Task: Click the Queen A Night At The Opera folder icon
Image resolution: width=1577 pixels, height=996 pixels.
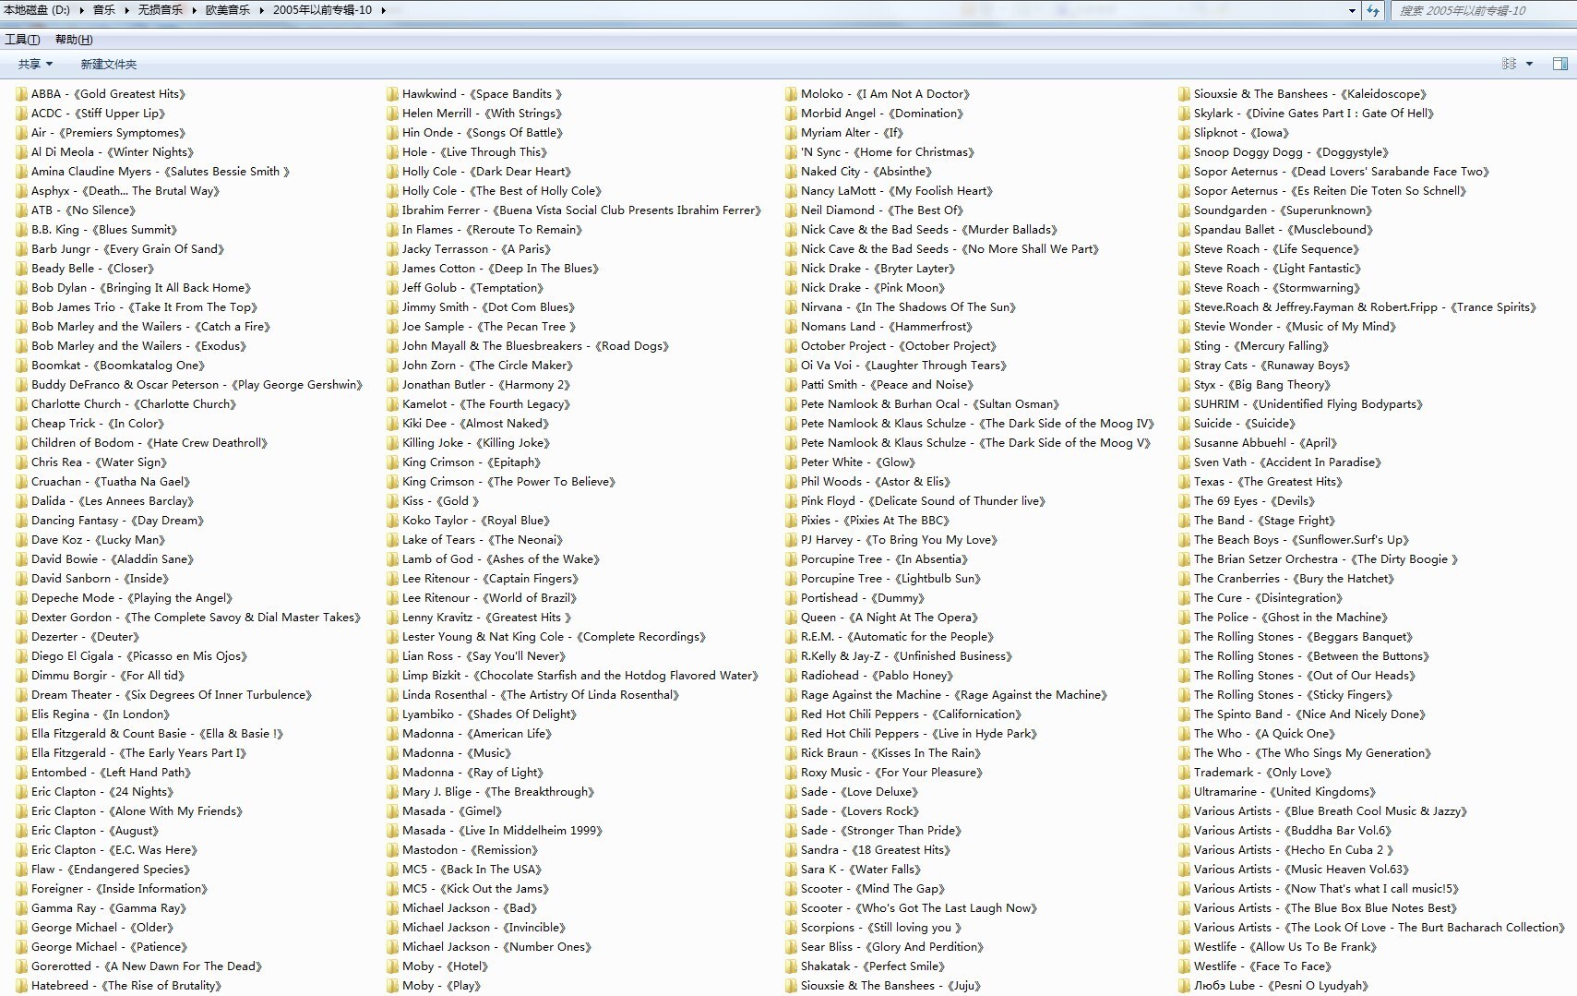Action: click(x=791, y=618)
